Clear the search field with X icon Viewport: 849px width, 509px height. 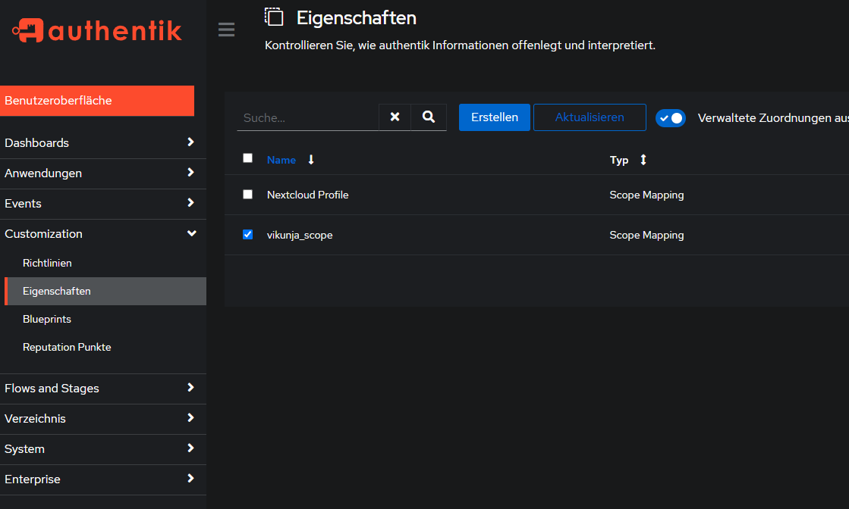point(395,117)
